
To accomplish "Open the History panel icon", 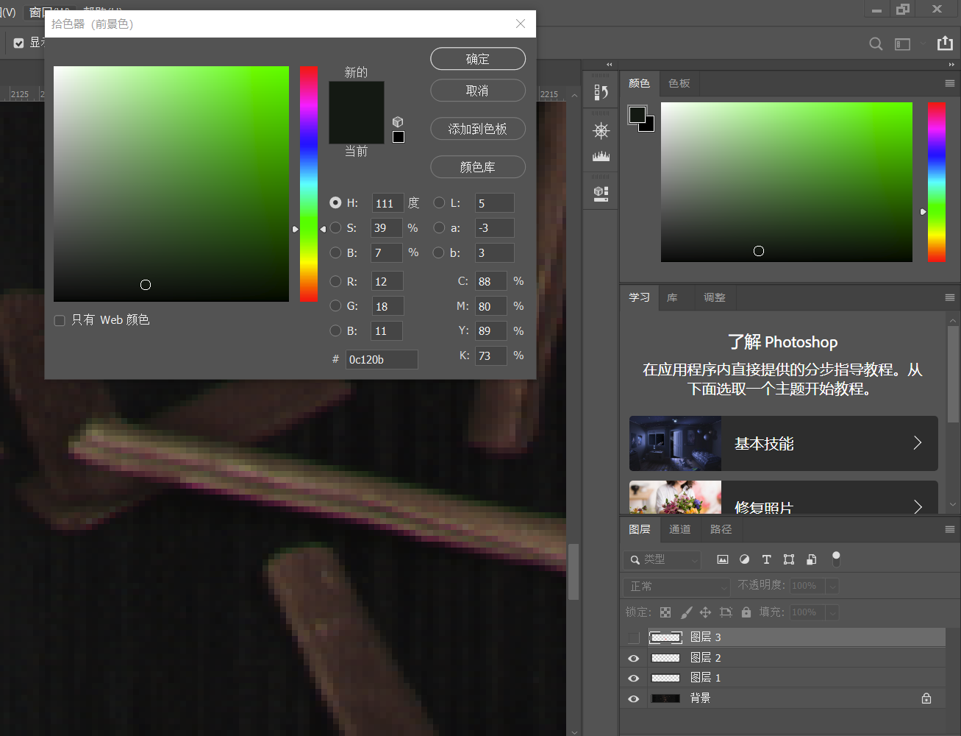I will pyautogui.click(x=601, y=92).
